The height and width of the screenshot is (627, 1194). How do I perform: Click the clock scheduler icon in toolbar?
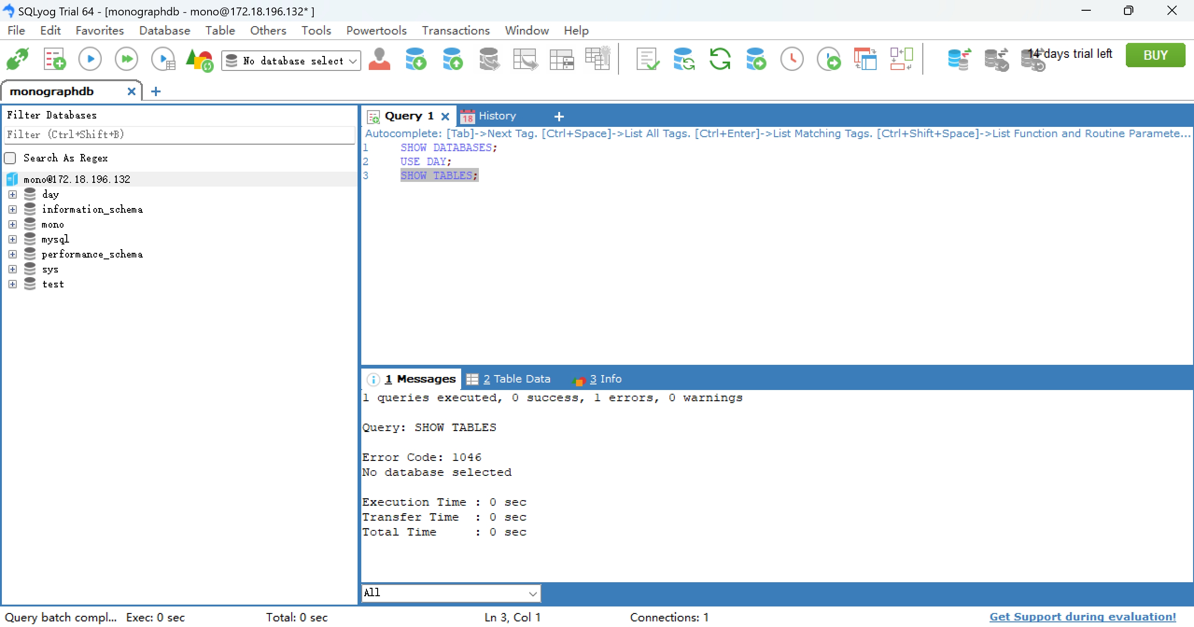pos(792,59)
